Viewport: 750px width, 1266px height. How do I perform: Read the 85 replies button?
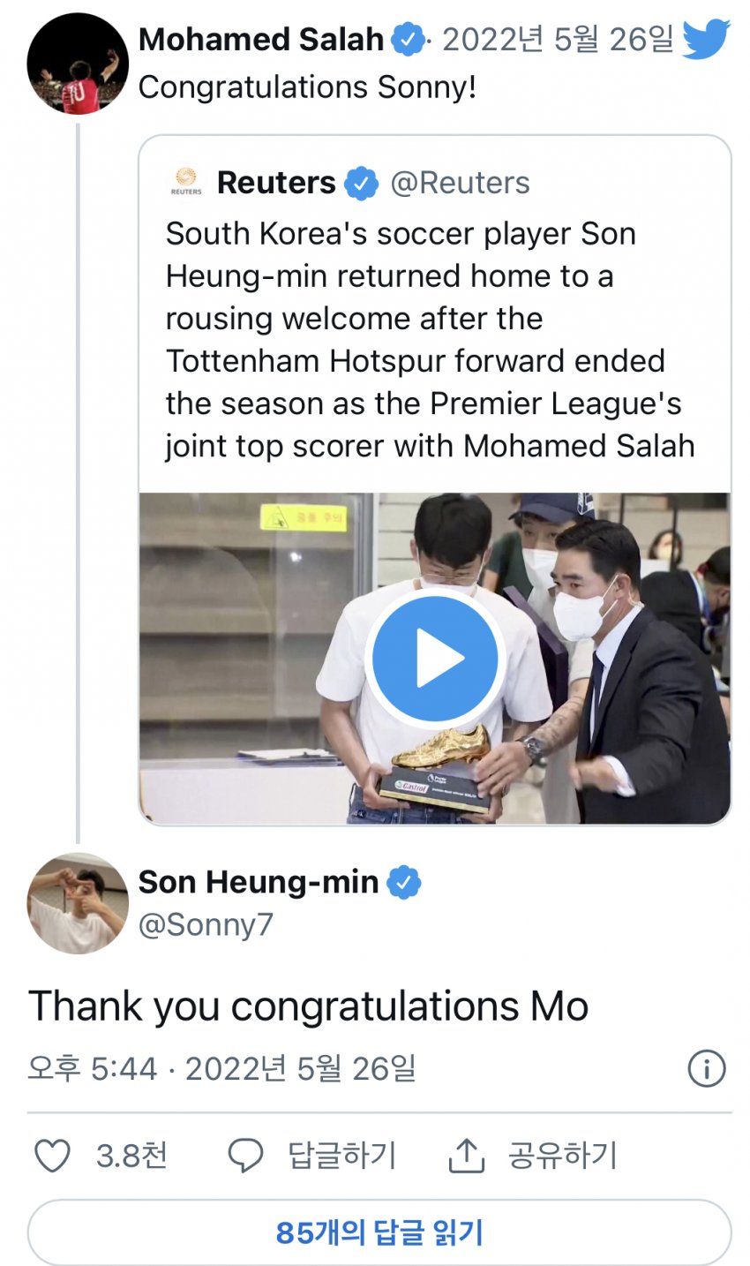coord(379,1232)
